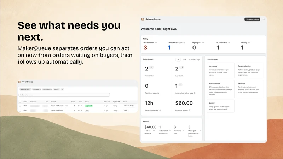Click order number #1014
283x159 pixels.
pos(25,111)
